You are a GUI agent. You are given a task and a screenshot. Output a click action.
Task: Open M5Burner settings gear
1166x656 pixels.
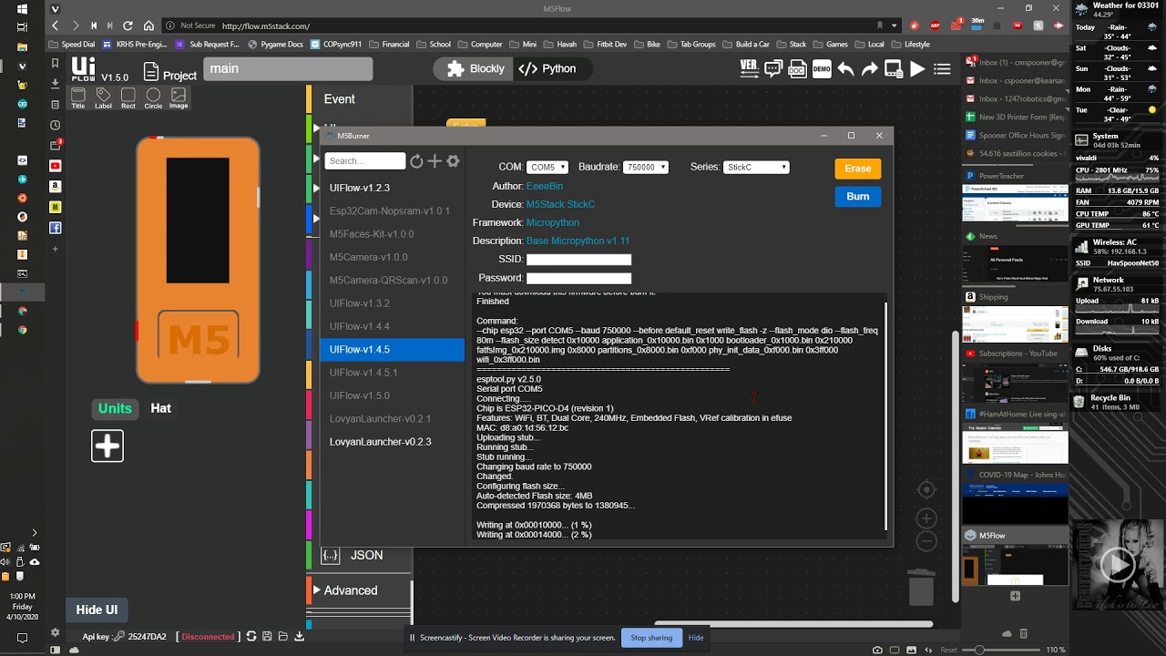point(453,161)
